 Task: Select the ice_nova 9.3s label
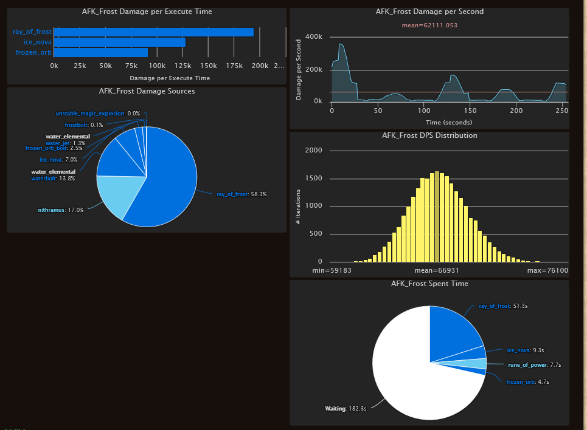coord(525,350)
